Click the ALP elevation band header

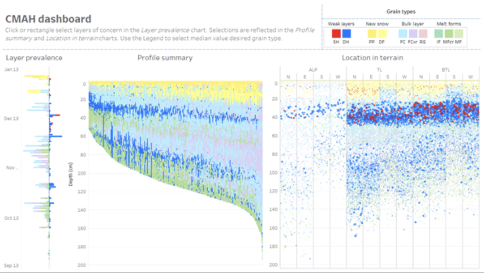click(313, 70)
